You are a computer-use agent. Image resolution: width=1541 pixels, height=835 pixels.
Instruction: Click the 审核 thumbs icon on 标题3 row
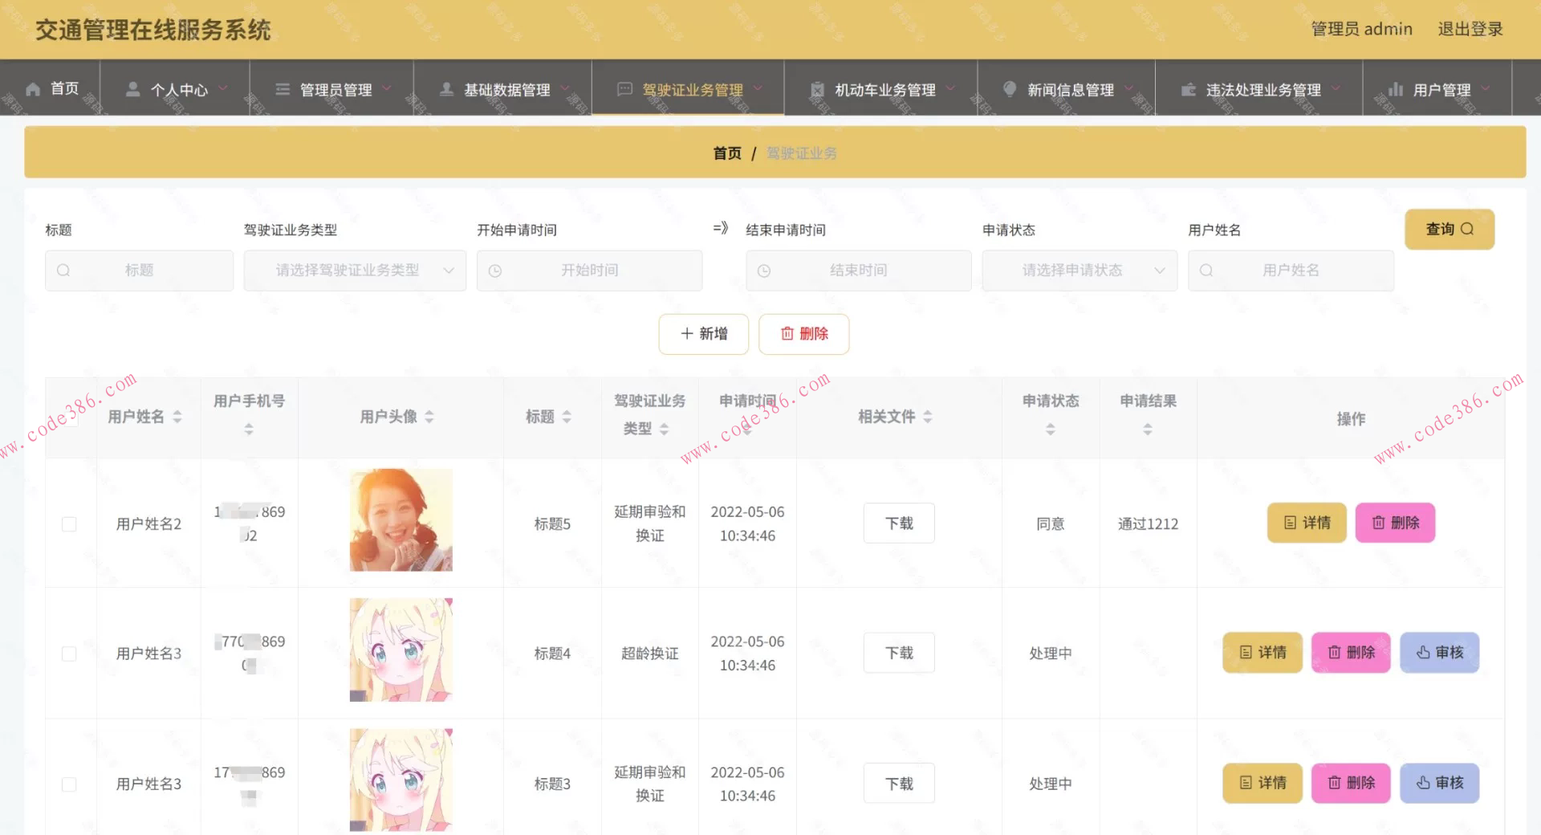[1421, 783]
